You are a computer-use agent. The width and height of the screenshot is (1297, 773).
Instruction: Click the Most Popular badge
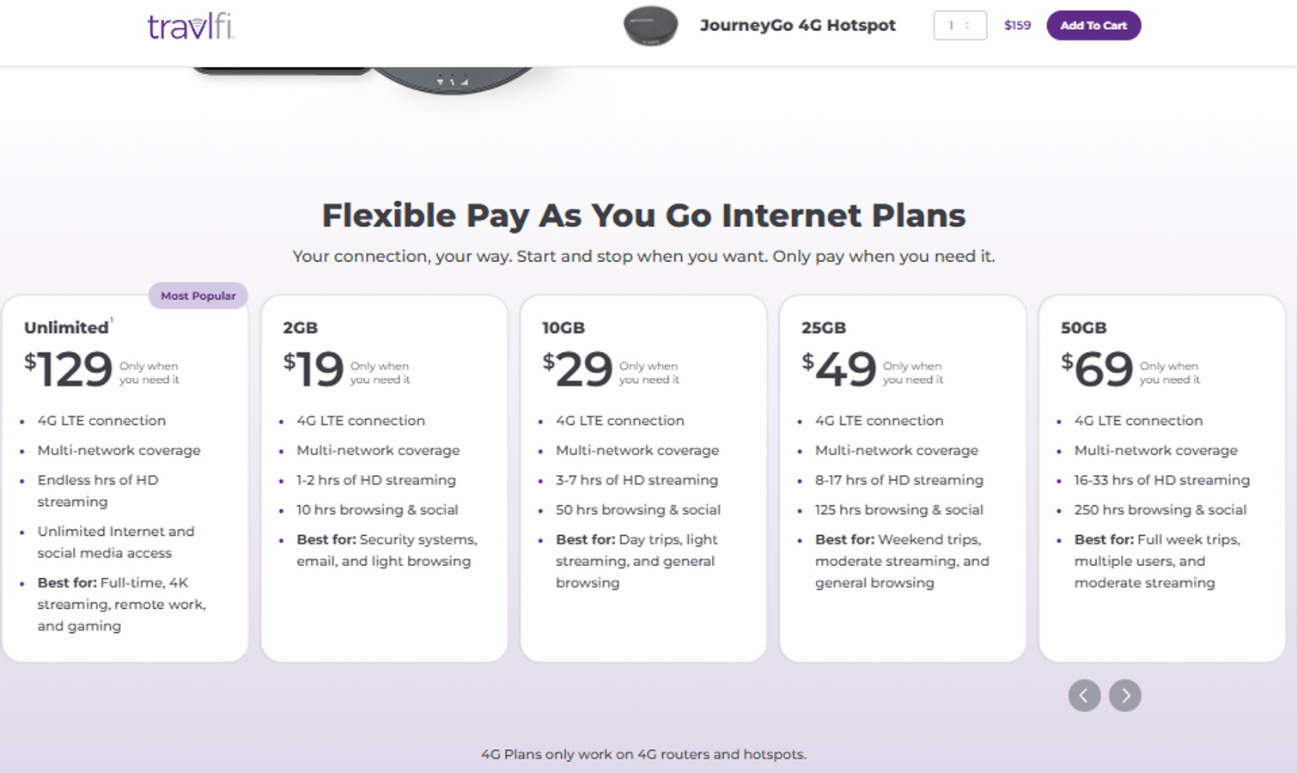coord(198,295)
